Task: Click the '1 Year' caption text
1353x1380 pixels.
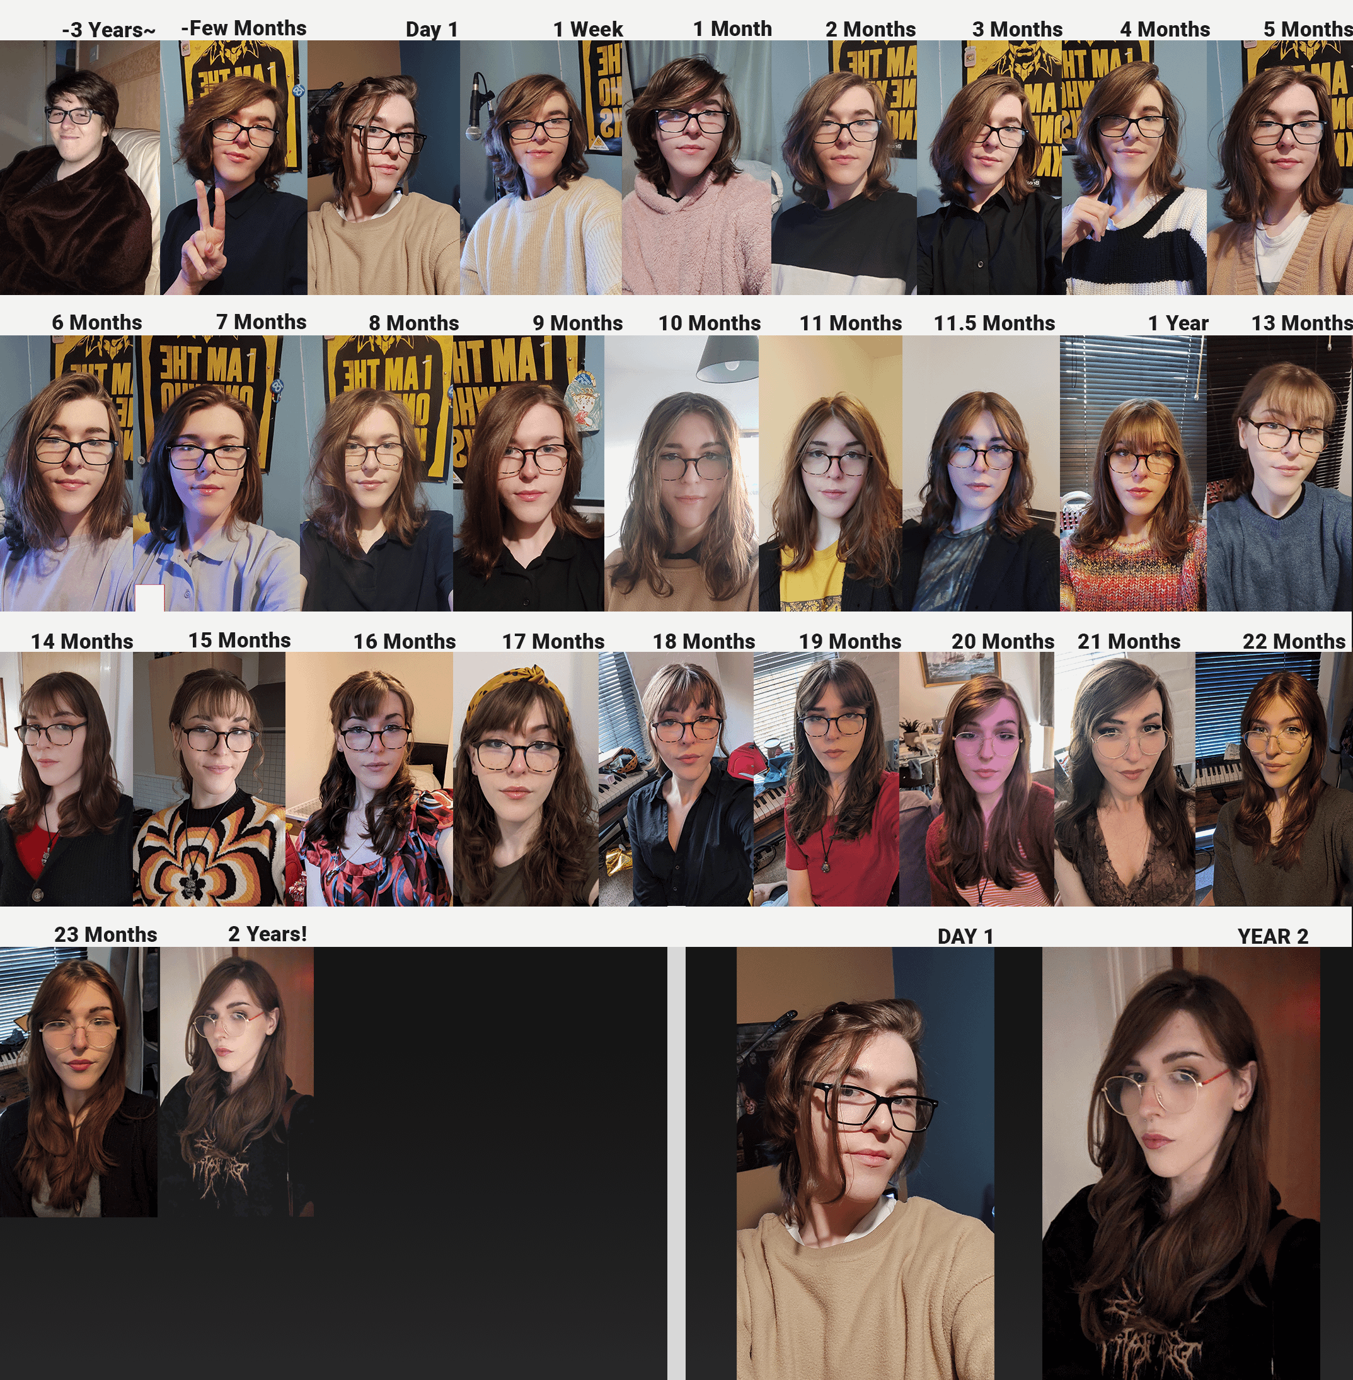Action: point(1178,323)
